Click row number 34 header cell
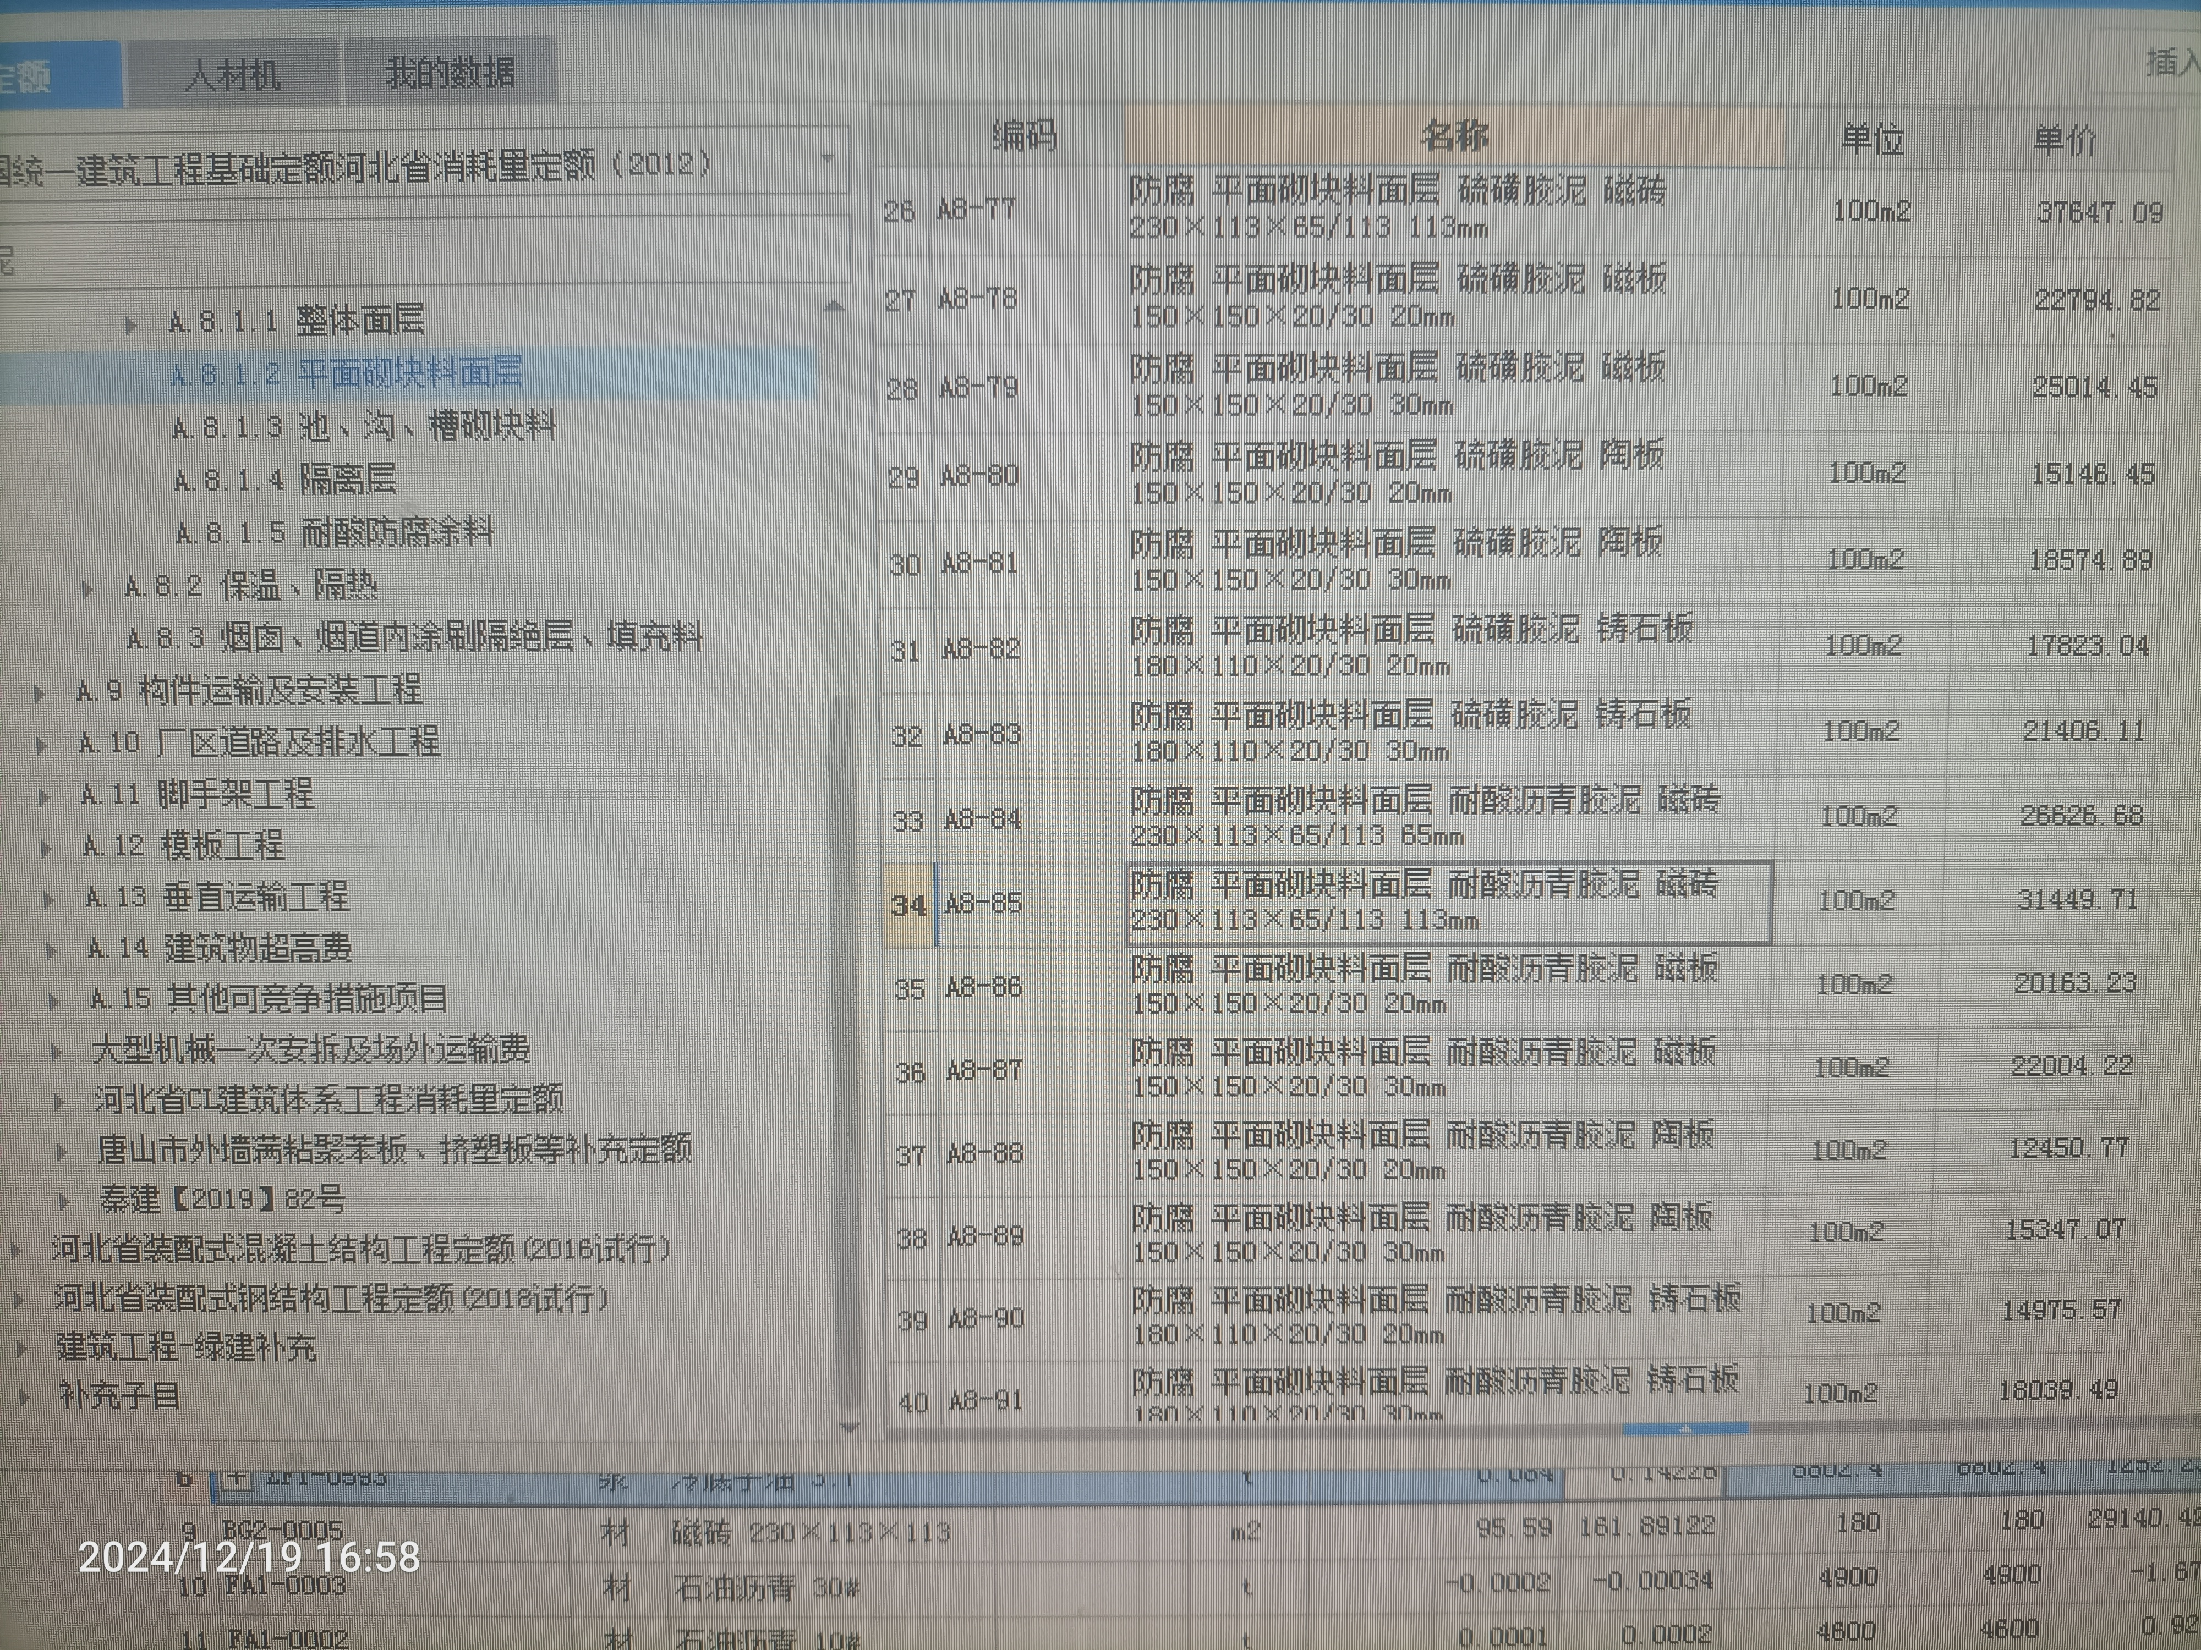The image size is (2201, 1650). (911, 904)
